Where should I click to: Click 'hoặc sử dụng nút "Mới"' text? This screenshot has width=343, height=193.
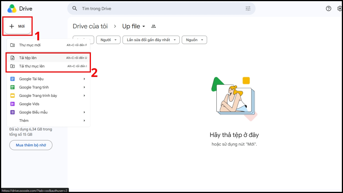234,144
